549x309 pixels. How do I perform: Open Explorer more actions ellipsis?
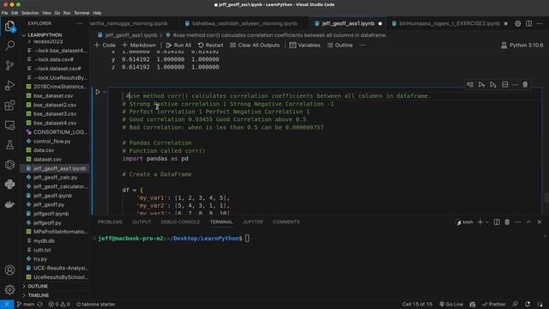pos(80,23)
